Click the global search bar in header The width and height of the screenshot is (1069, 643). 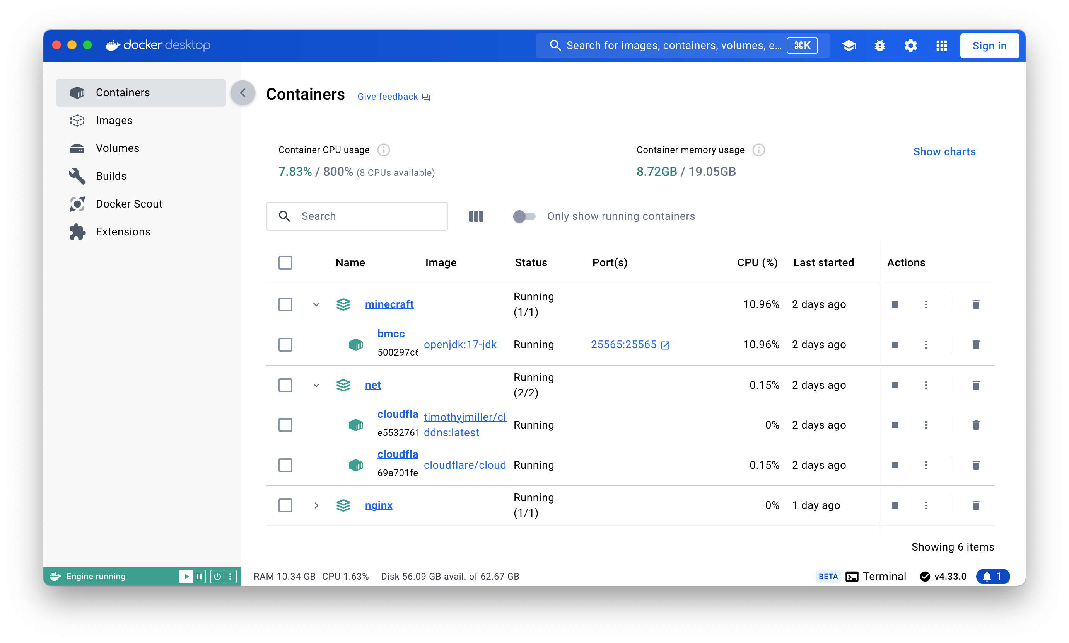click(682, 46)
